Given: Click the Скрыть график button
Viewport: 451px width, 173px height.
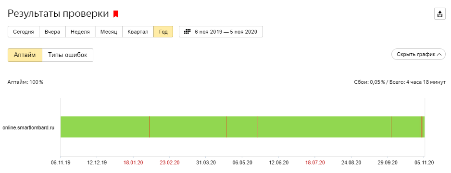Looking at the screenshot, I should [x=418, y=54].
